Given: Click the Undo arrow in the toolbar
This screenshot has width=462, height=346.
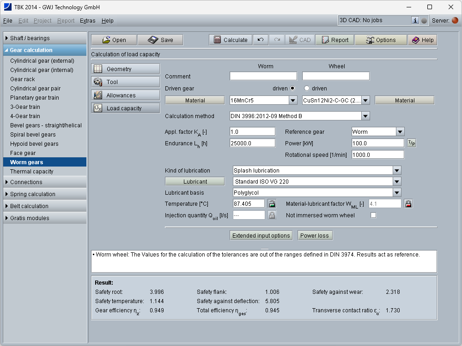Looking at the screenshot, I should pos(261,40).
